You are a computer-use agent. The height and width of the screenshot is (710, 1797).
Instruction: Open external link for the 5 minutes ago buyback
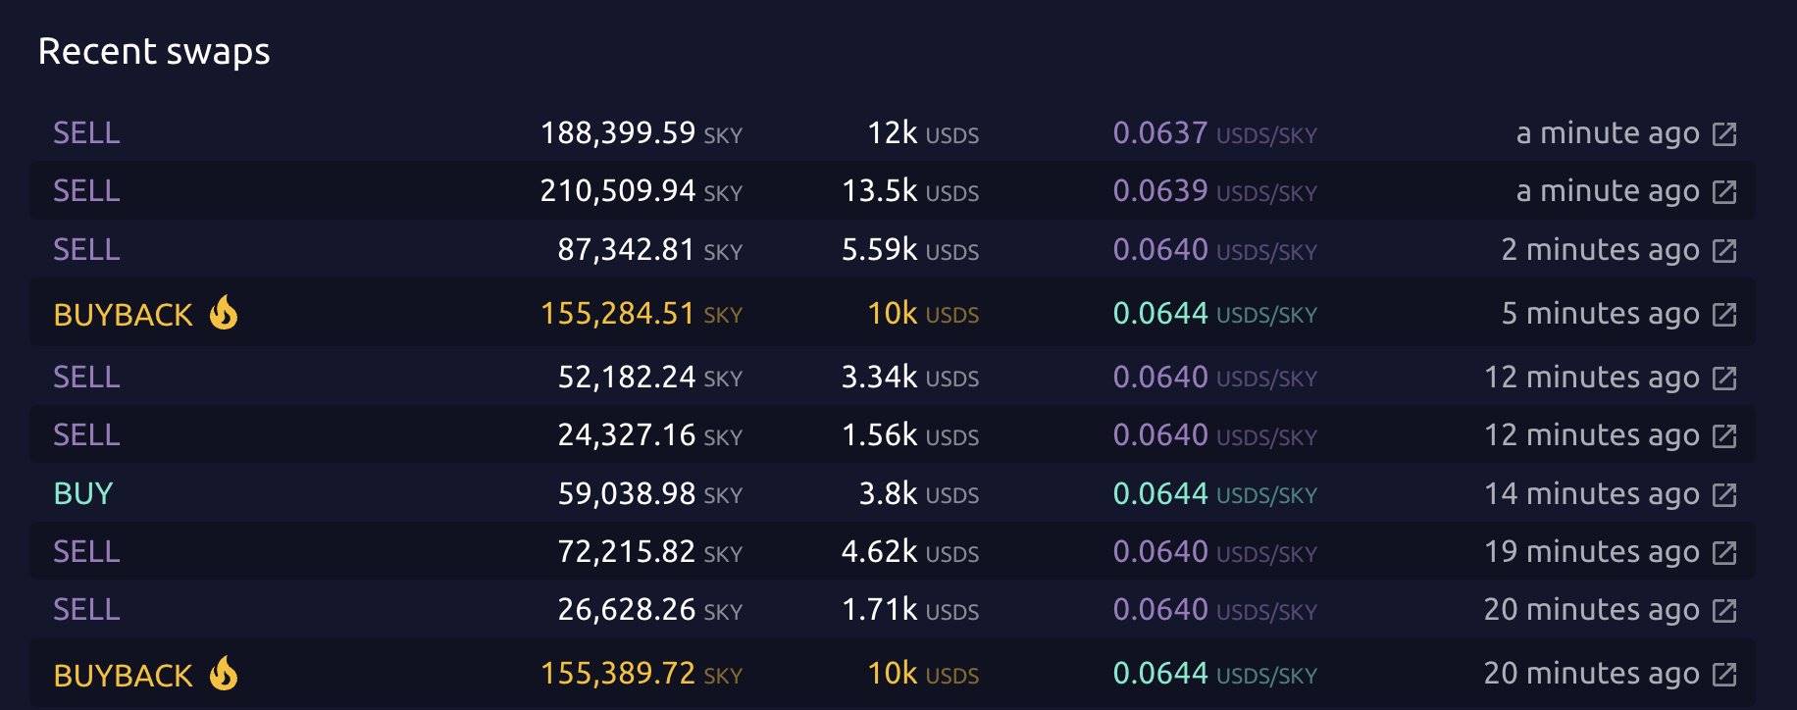point(1723,315)
